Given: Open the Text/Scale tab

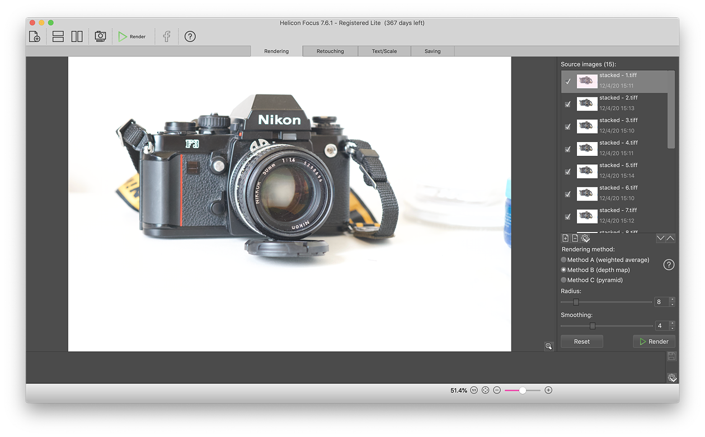Looking at the screenshot, I should tap(384, 51).
